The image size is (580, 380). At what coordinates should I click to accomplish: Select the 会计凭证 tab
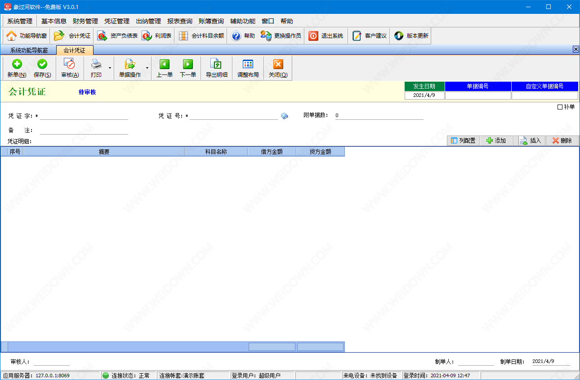coord(74,50)
